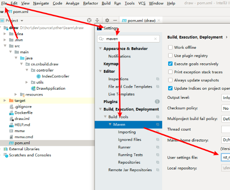Click the Plugins update count badge
The height and width of the screenshot is (190, 230).
(x=157, y=101)
